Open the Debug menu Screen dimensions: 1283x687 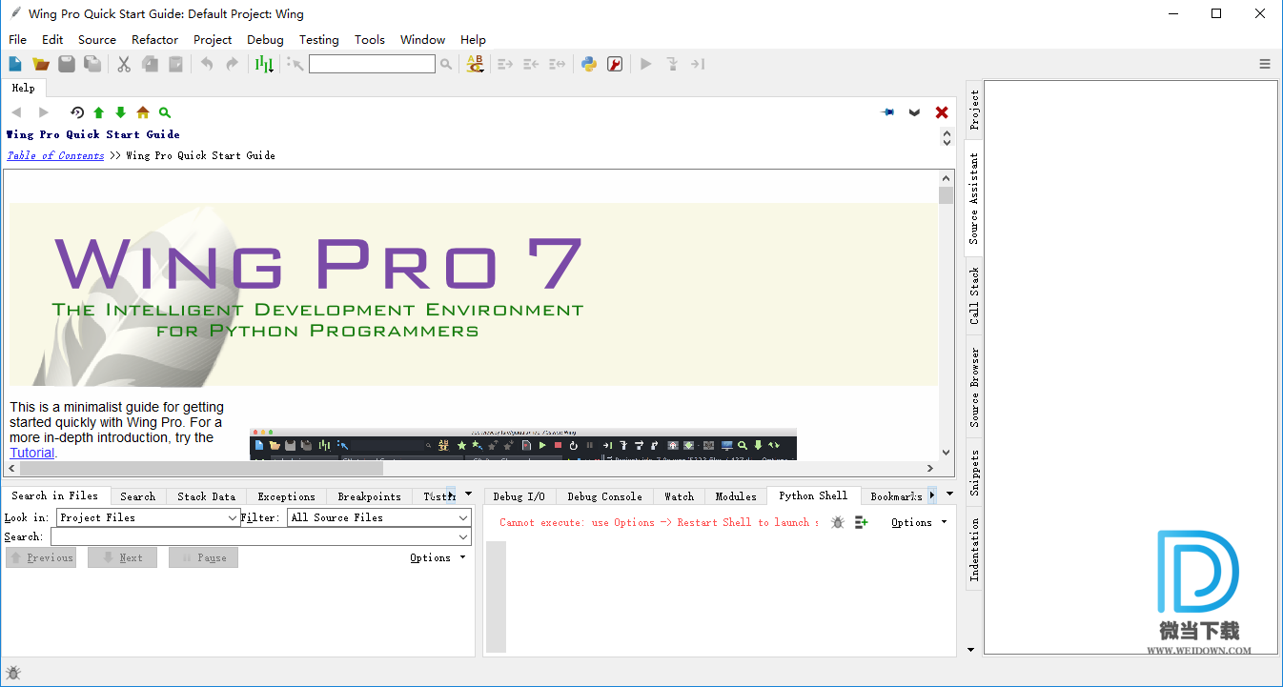[x=265, y=39]
